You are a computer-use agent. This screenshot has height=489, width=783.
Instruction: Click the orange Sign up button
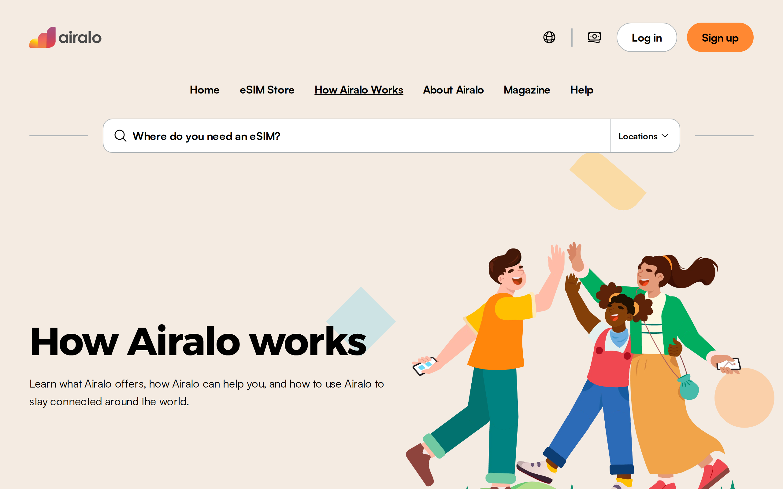(720, 37)
